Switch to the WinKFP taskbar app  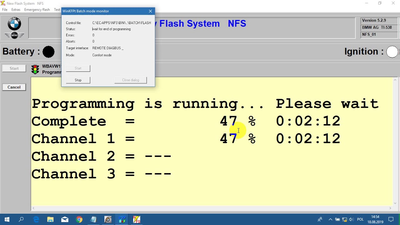[x=122, y=219]
